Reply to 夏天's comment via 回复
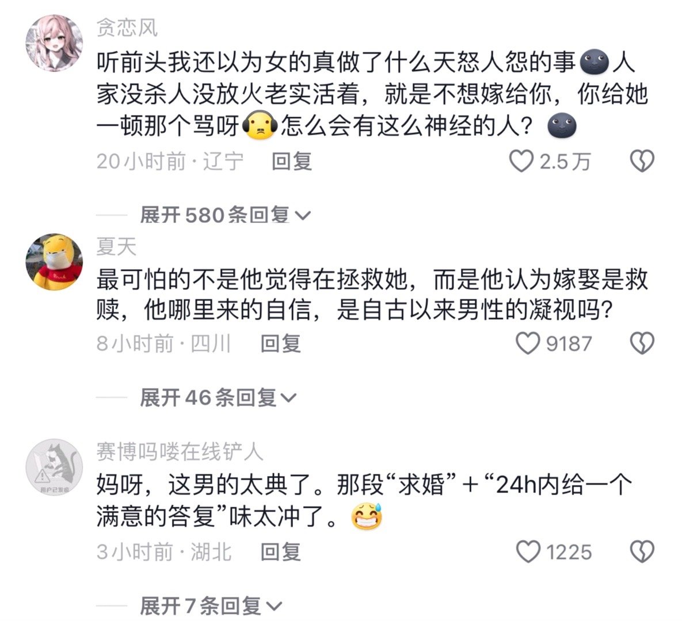The image size is (682, 621). (x=280, y=343)
